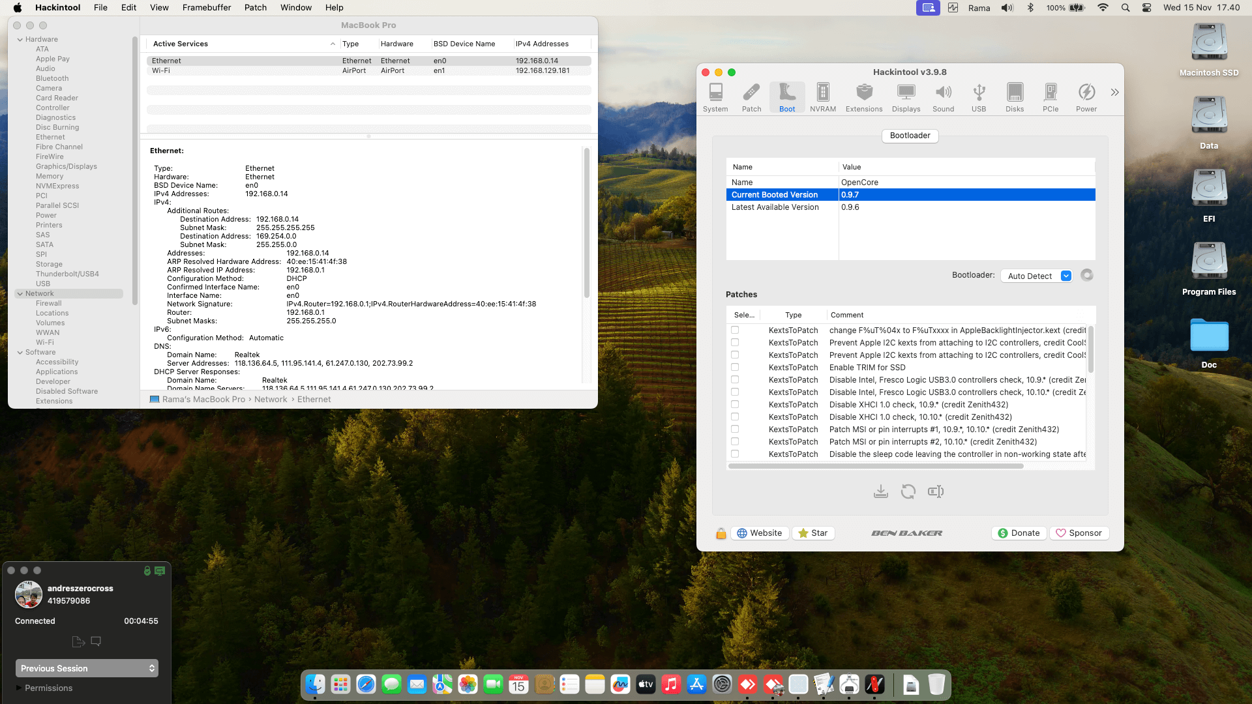1252x704 pixels.
Task: Select Wi-Fi row in Active Services table
Action: pos(369,70)
